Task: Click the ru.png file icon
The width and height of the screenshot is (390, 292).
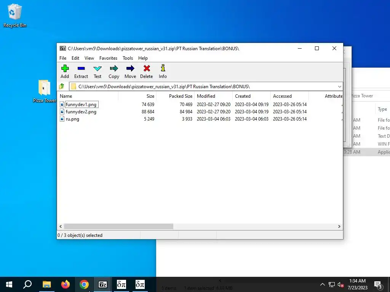Action: (62, 119)
